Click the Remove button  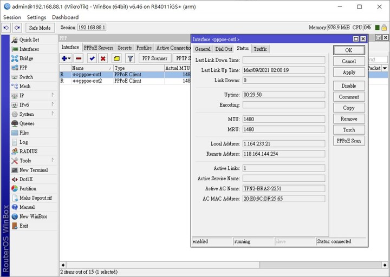(x=349, y=118)
